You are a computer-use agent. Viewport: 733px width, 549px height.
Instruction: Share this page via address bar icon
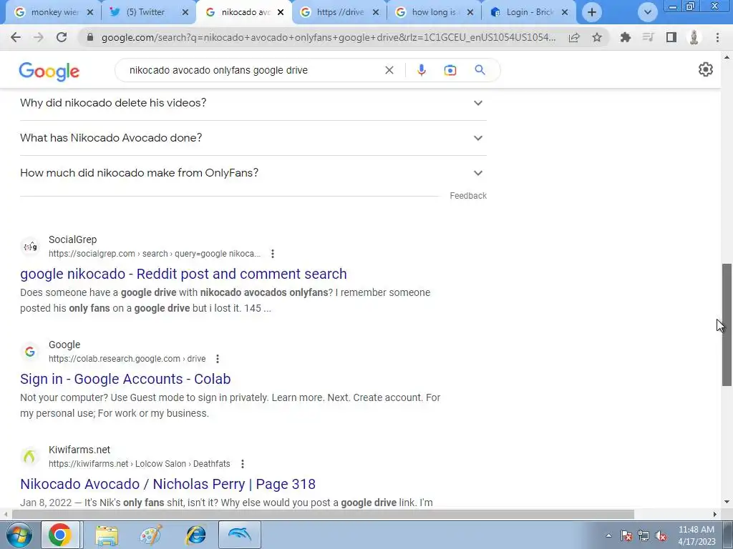coord(574,37)
